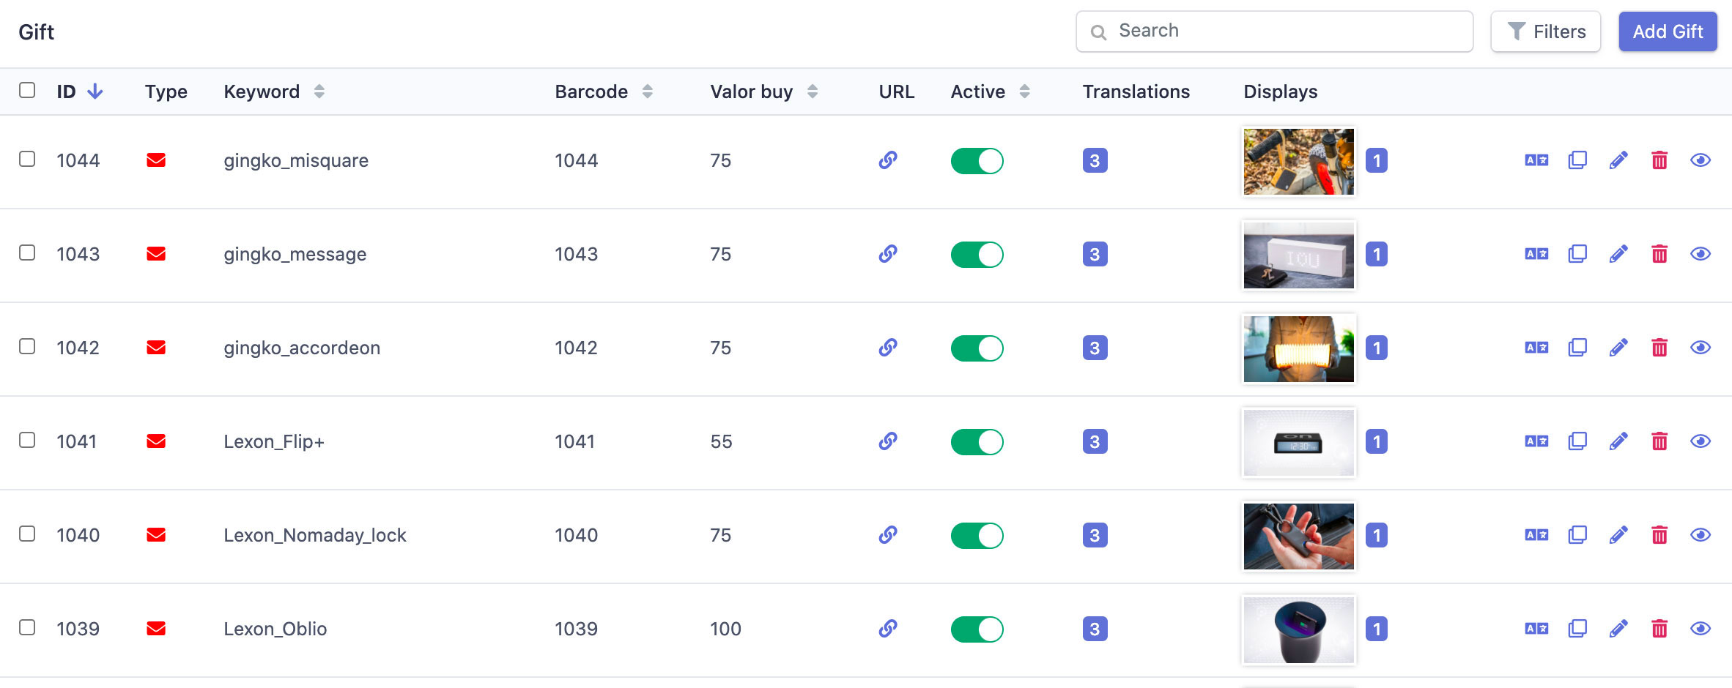Open URL link of Lexon_Nomaday_lock
The height and width of the screenshot is (688, 1732).
coord(888,535)
